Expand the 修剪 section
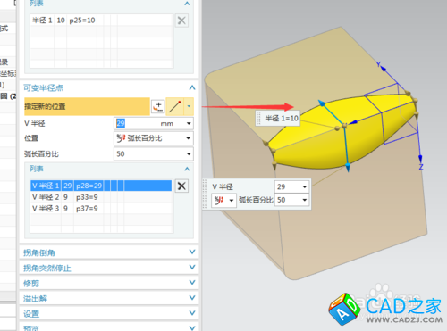447x331 pixels. click(x=109, y=283)
